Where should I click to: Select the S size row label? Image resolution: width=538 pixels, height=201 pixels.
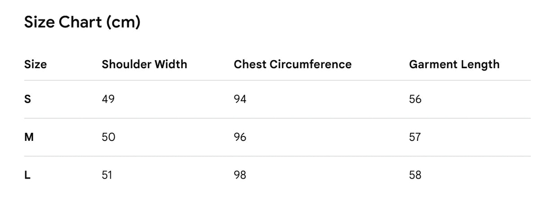(x=27, y=99)
